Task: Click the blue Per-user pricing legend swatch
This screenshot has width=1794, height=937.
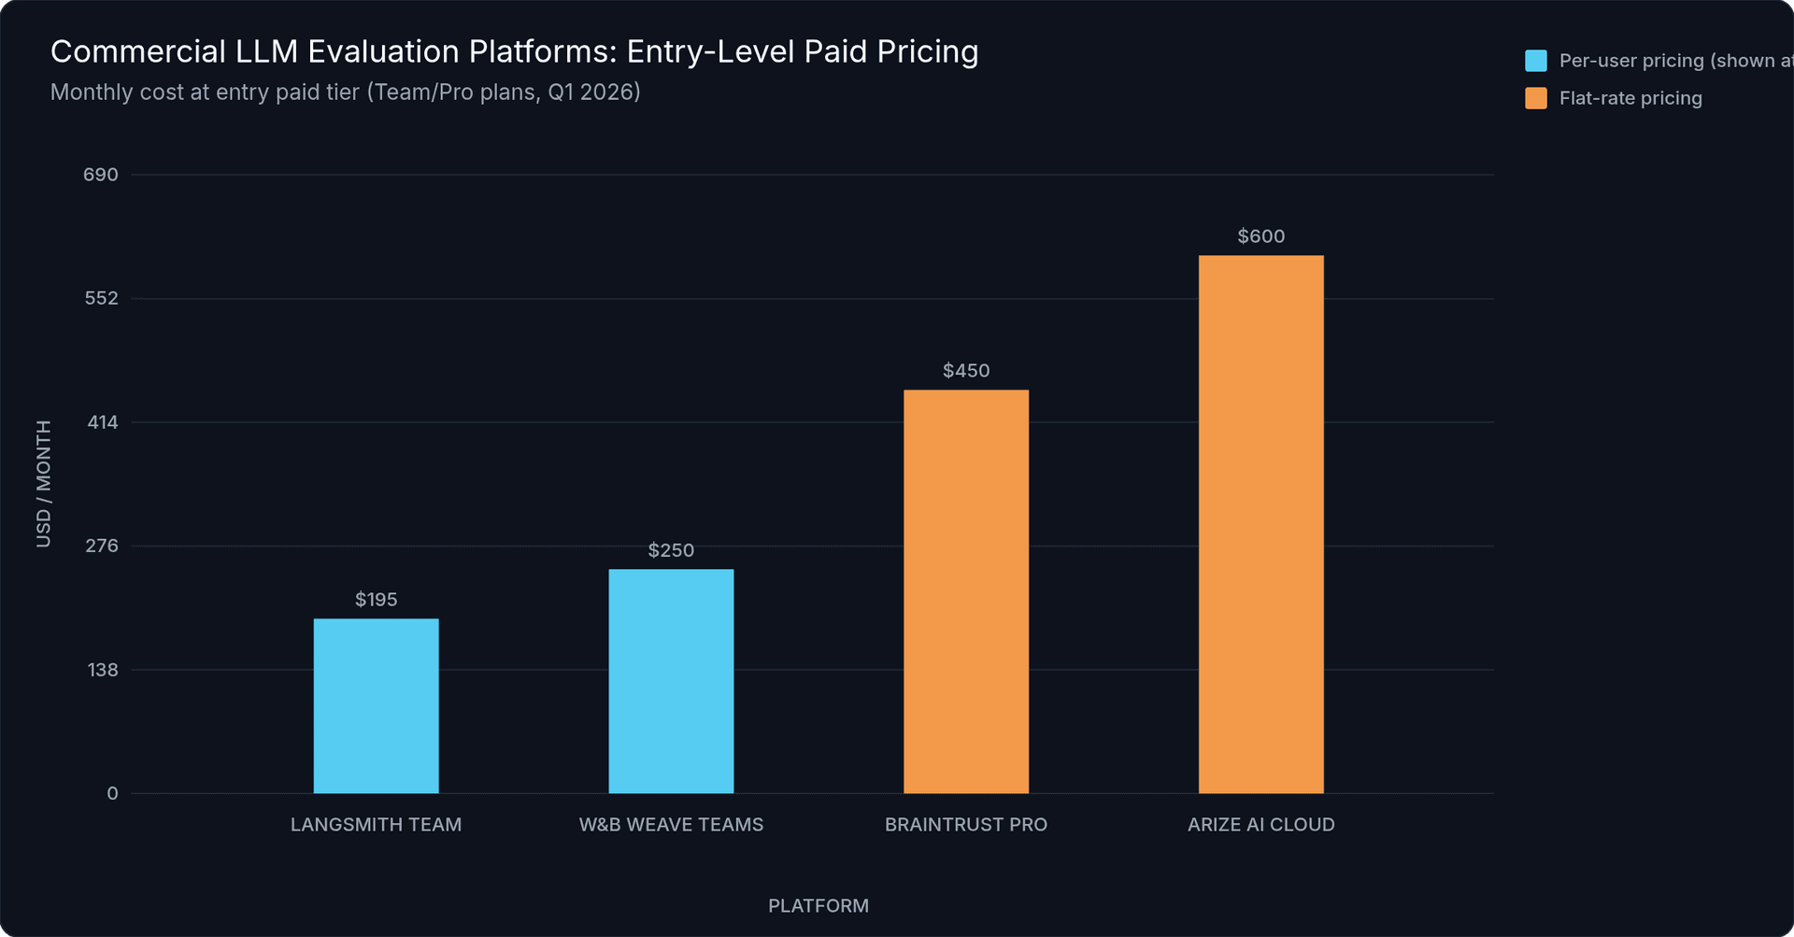Action: (x=1535, y=61)
